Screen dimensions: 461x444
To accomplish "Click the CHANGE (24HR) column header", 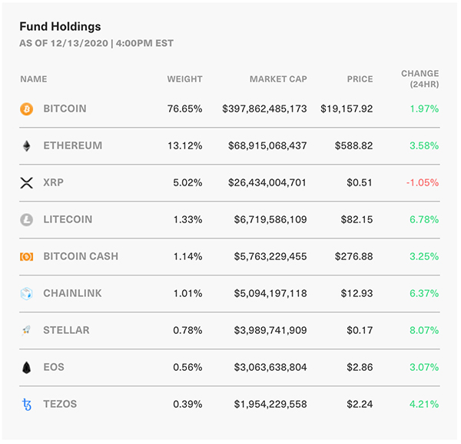I will coord(420,78).
